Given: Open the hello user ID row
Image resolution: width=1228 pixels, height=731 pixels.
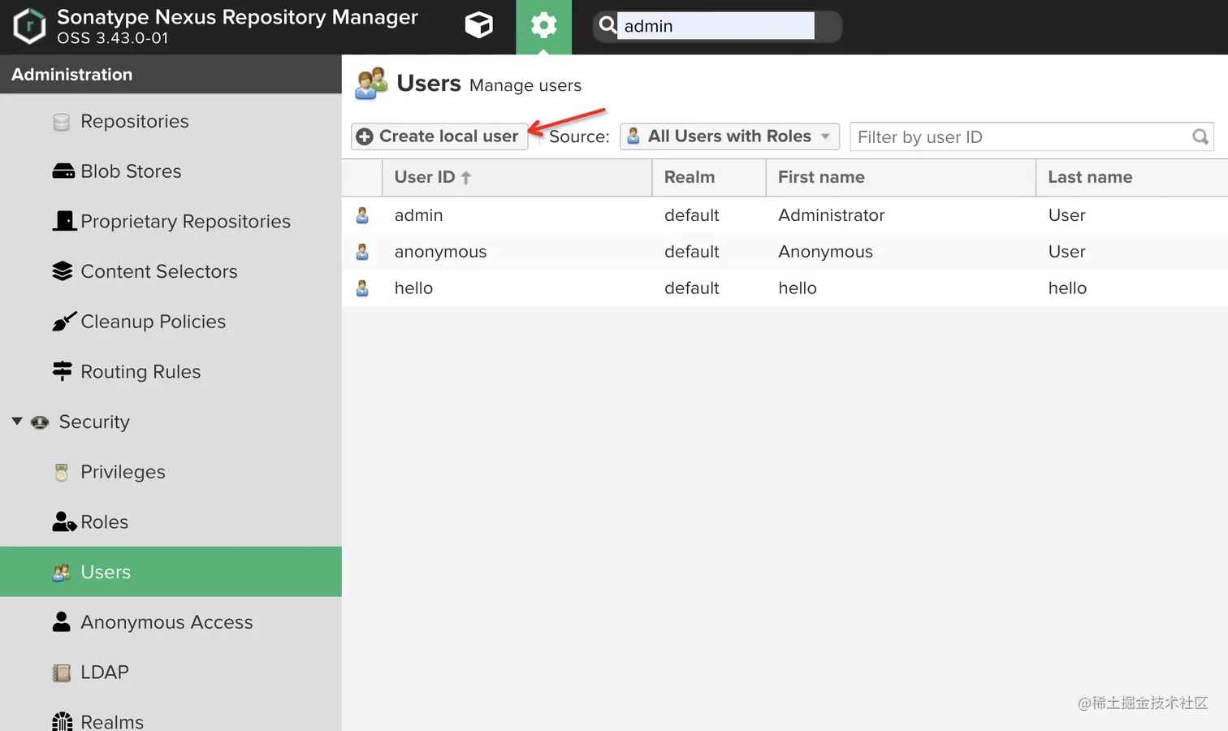Looking at the screenshot, I should click(x=785, y=288).
